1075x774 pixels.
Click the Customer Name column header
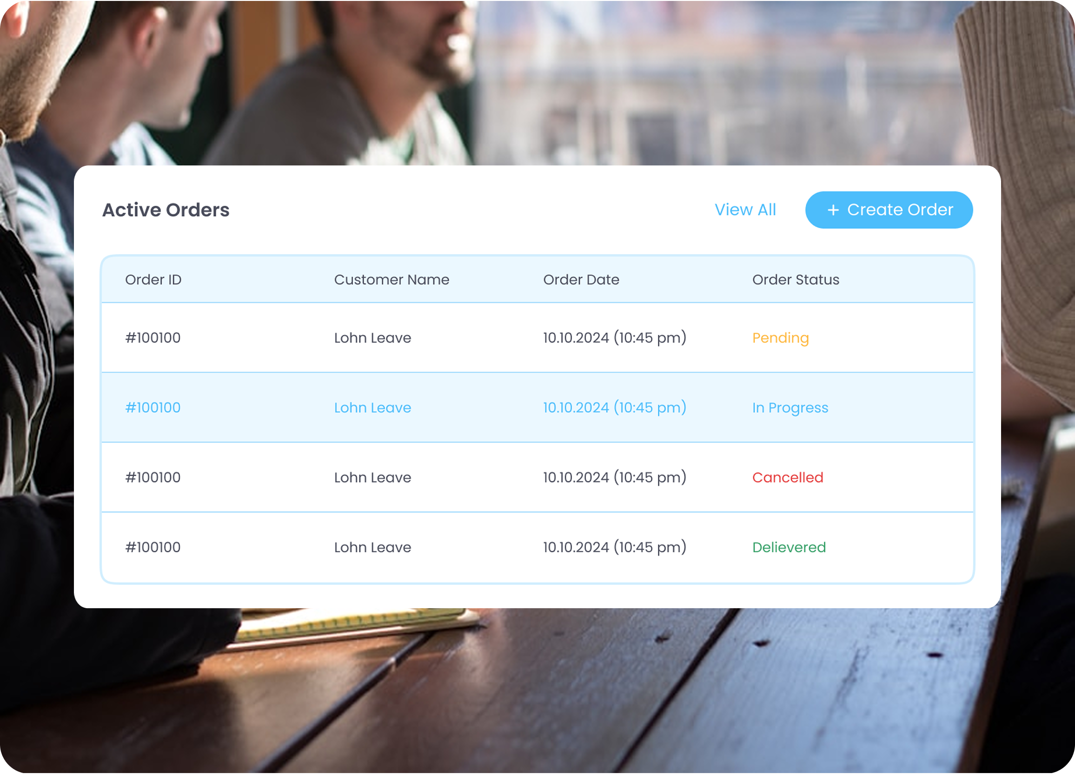391,280
